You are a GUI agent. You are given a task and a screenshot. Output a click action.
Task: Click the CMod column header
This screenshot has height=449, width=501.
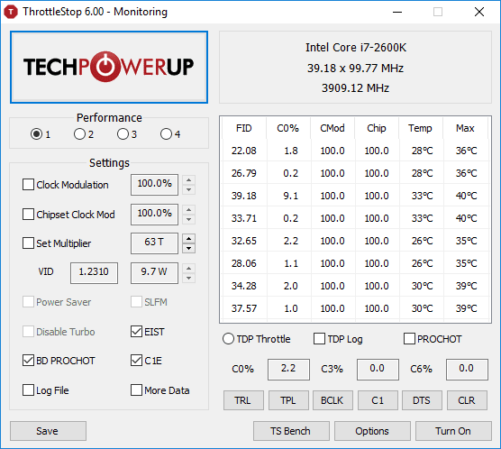coord(332,128)
